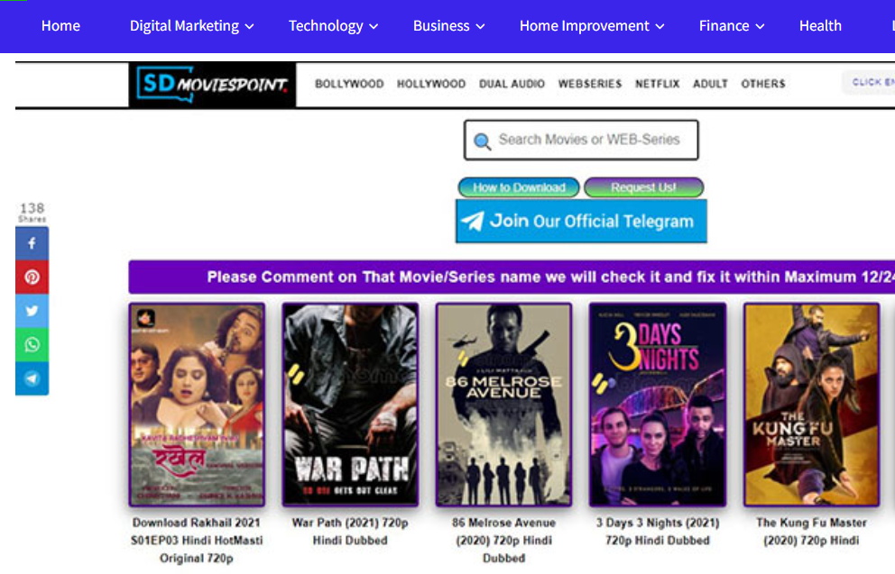Open the War Path movie poster
Screen dimensions: 895x574
350,405
